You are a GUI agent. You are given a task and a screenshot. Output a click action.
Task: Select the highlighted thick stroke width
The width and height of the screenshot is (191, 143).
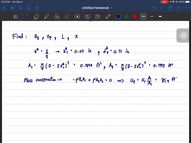(143, 16)
